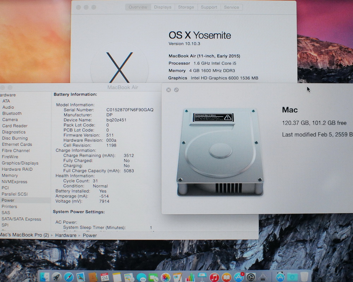Select Bluetooth in hardware sidebar

click(x=12, y=114)
